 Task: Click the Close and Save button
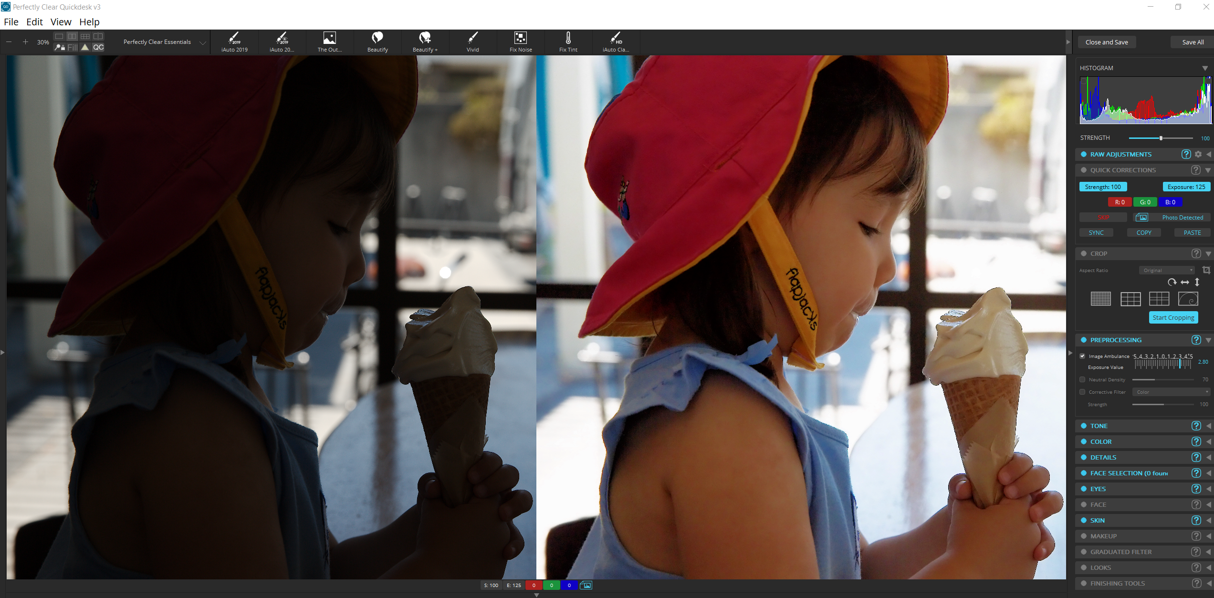pyautogui.click(x=1106, y=42)
